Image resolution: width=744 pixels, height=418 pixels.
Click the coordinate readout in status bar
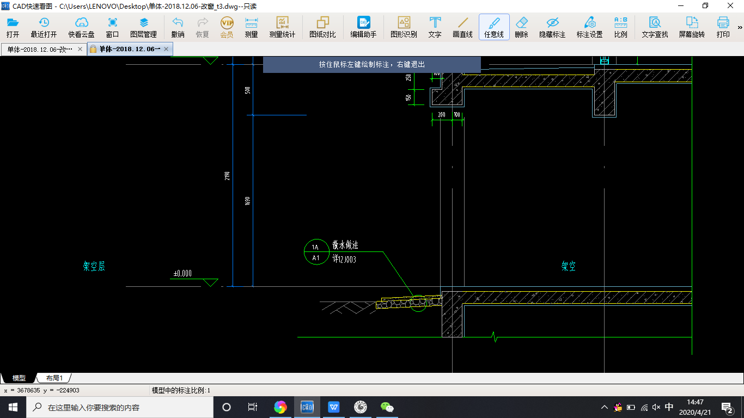coord(42,390)
